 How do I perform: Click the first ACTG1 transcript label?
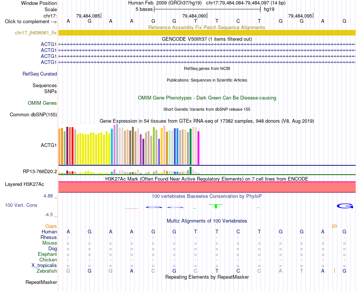[x=49, y=44]
